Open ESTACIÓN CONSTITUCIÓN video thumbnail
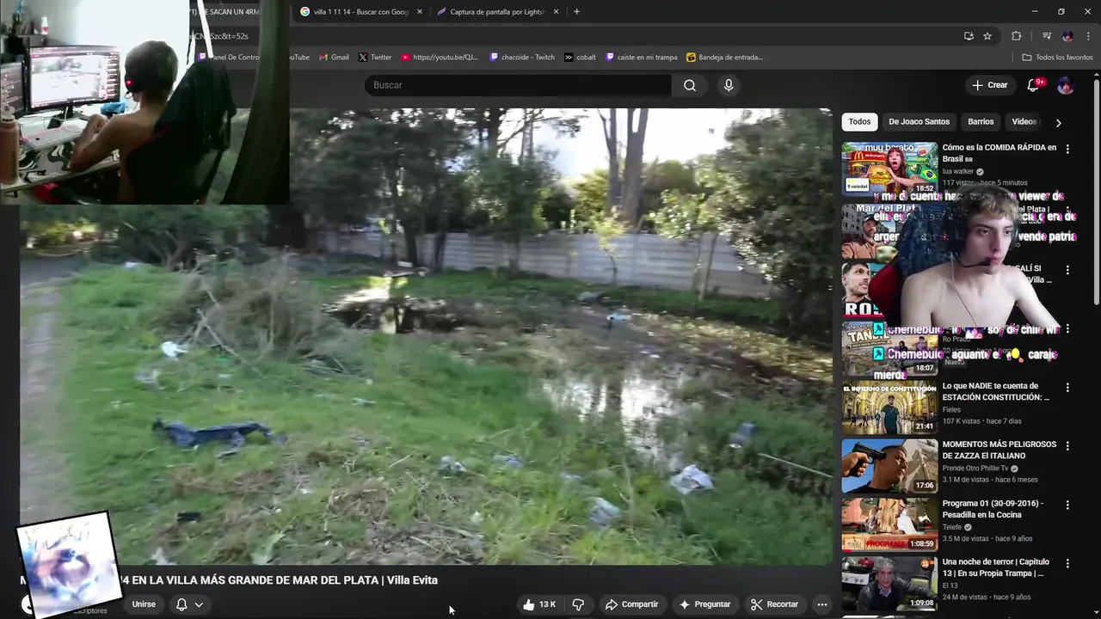Viewport: 1101px width, 619px height. 889,408
